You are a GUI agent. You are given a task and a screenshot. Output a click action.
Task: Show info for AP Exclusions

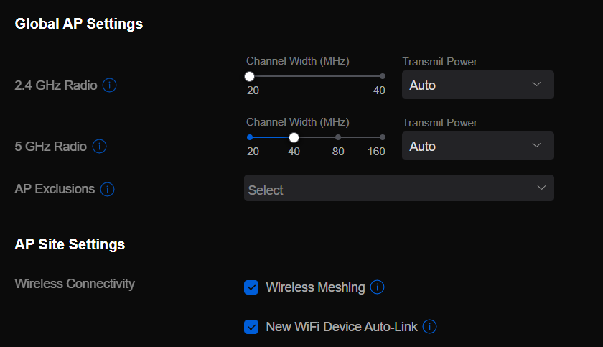[x=108, y=190]
